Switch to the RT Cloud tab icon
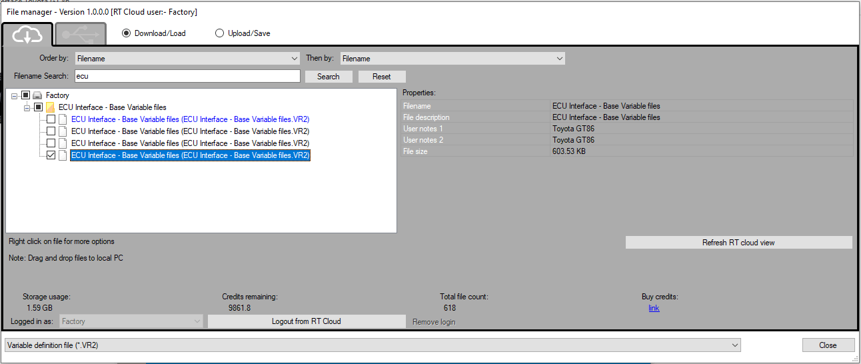Viewport: 861px width, 364px height. click(x=27, y=34)
